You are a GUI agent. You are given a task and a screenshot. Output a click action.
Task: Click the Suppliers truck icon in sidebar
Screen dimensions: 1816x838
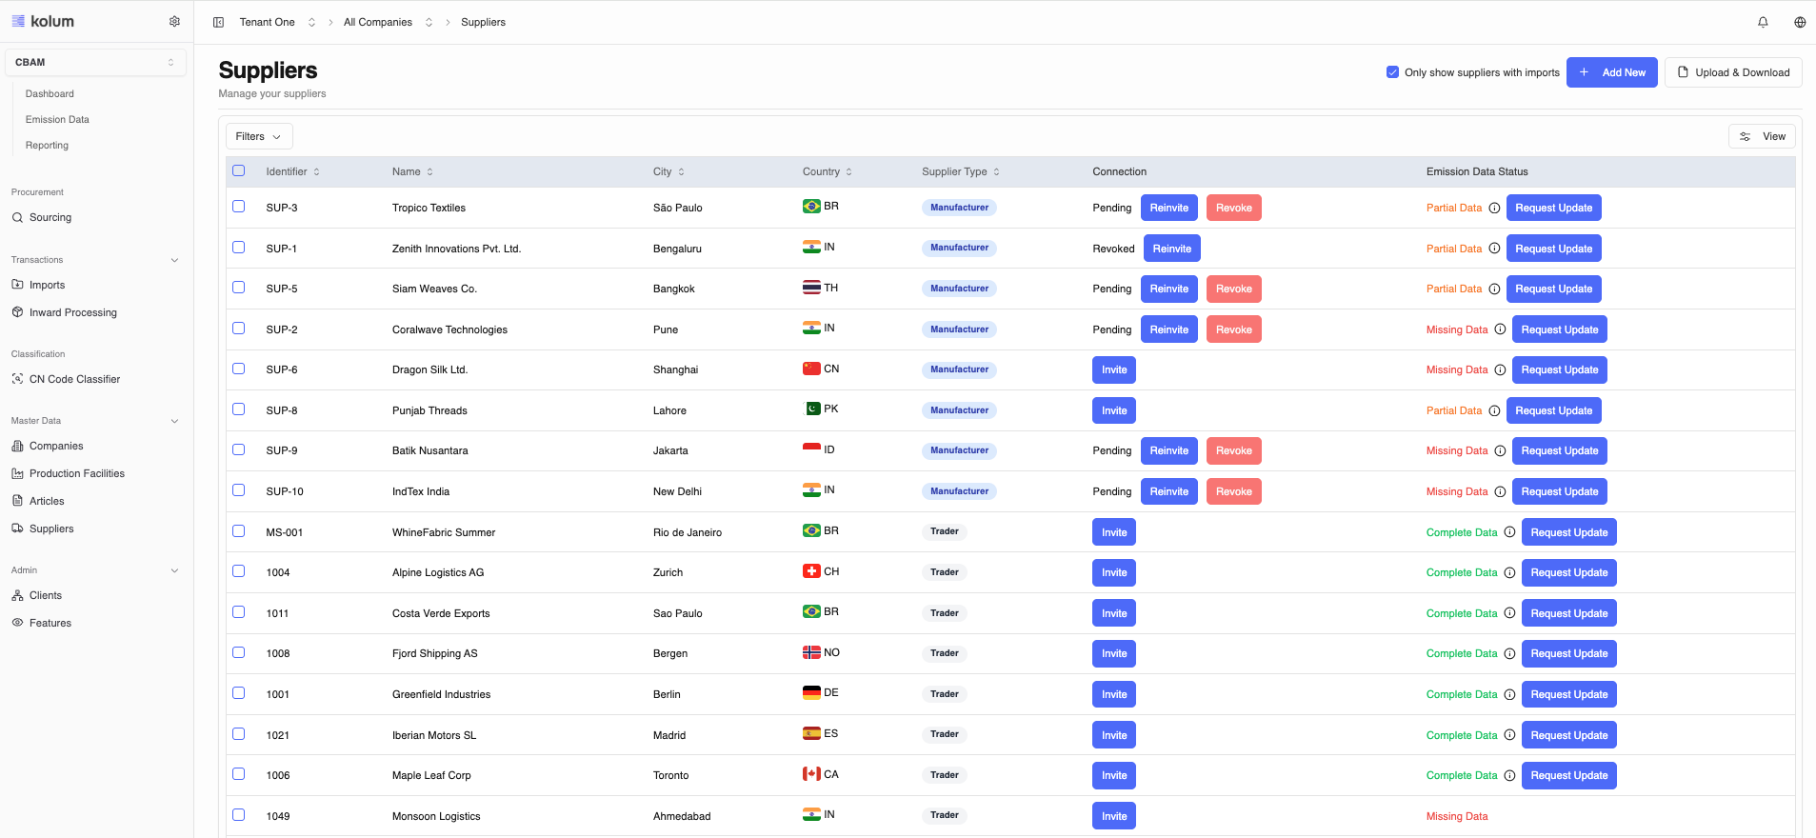click(17, 529)
